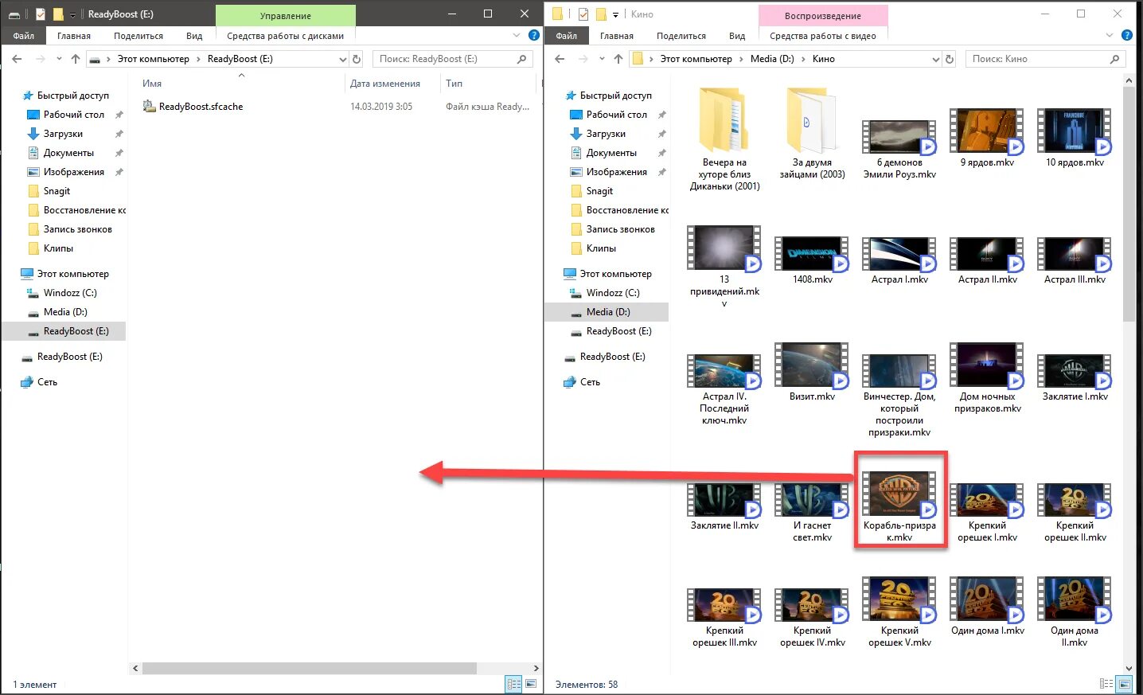Switch ReadyBoost window to large thumbnails view
This screenshot has width=1143, height=695.
click(532, 684)
